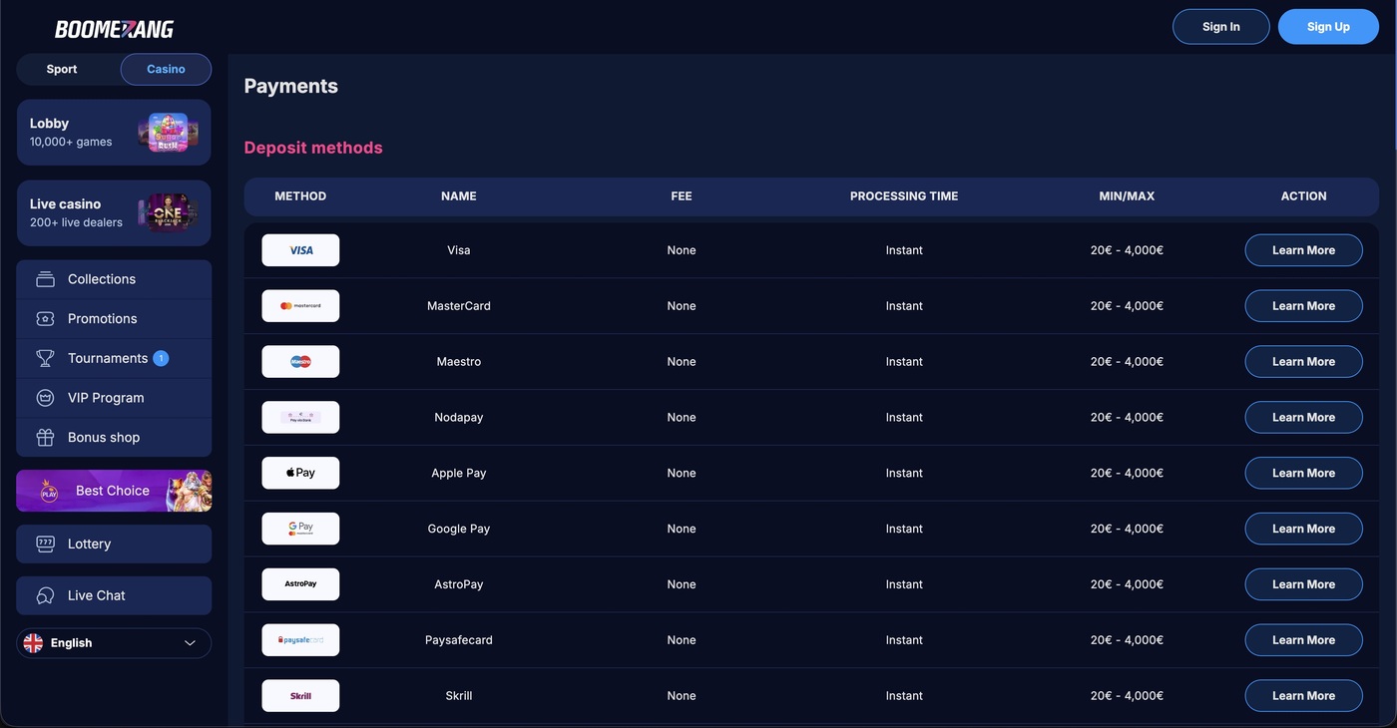This screenshot has width=1397, height=728.
Task: Switch to the Casino tab
Action: point(166,69)
